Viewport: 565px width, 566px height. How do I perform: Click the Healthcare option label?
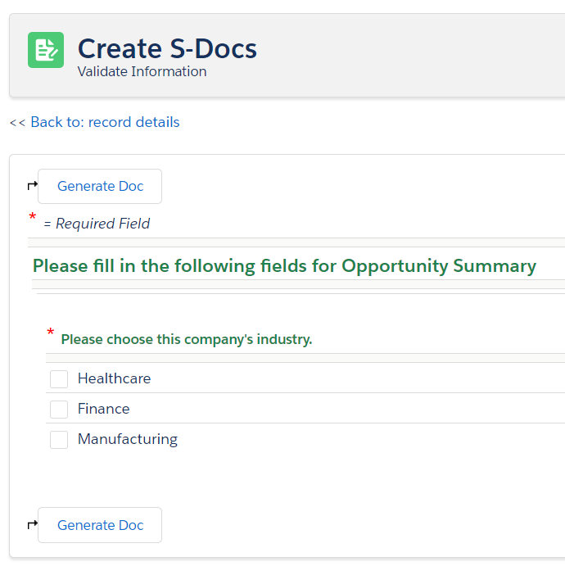(114, 378)
